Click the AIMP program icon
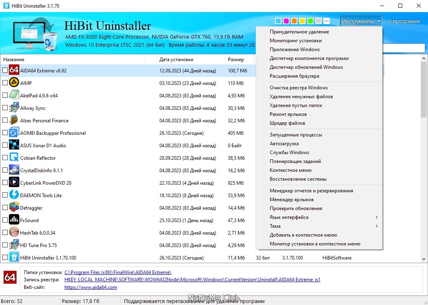This screenshot has width=428, height=305. 14,83
